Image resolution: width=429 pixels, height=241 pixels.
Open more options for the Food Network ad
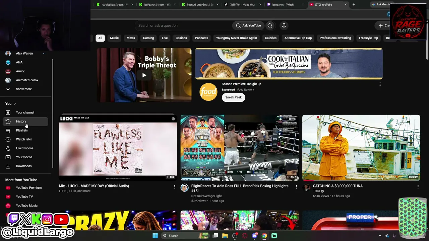coord(380,84)
